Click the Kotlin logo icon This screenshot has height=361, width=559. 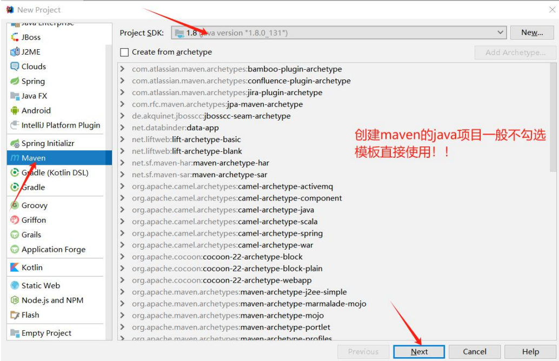(15, 268)
